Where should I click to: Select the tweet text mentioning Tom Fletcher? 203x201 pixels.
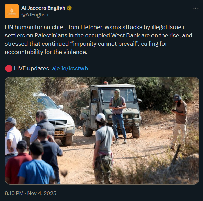click(x=98, y=40)
